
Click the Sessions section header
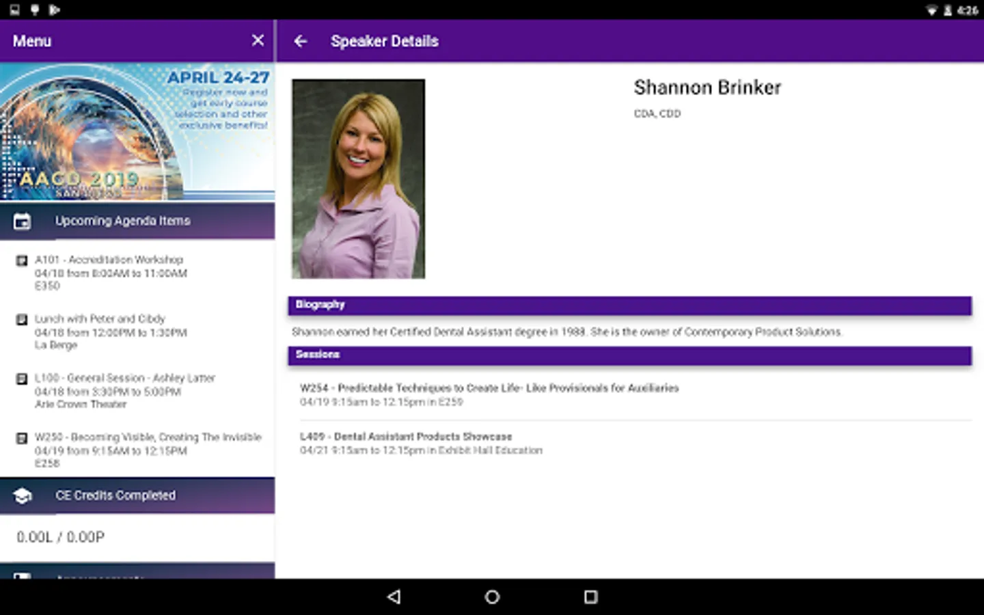point(629,355)
